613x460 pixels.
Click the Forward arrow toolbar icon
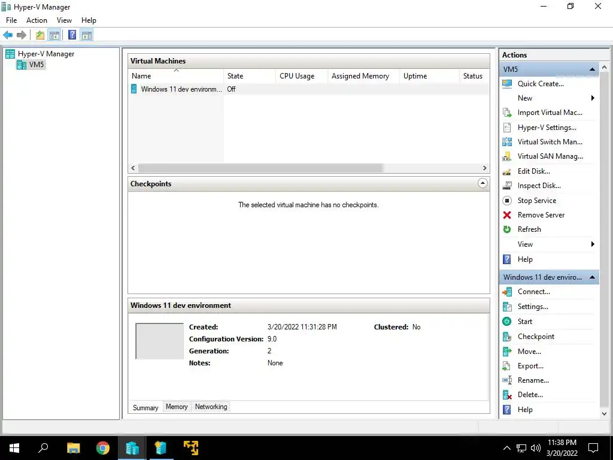coord(22,35)
